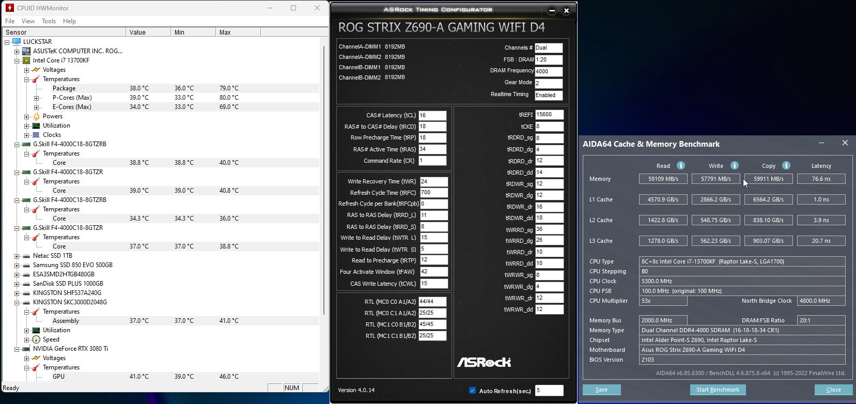Image resolution: width=856 pixels, height=404 pixels.
Task: Click the Gear Mode field
Action: [549, 83]
